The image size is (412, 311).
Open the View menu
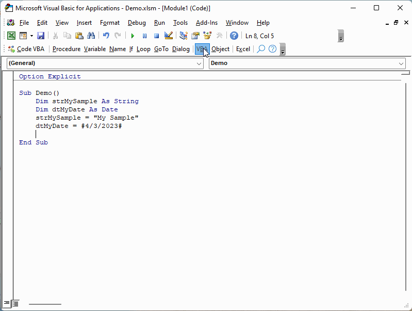(62, 23)
